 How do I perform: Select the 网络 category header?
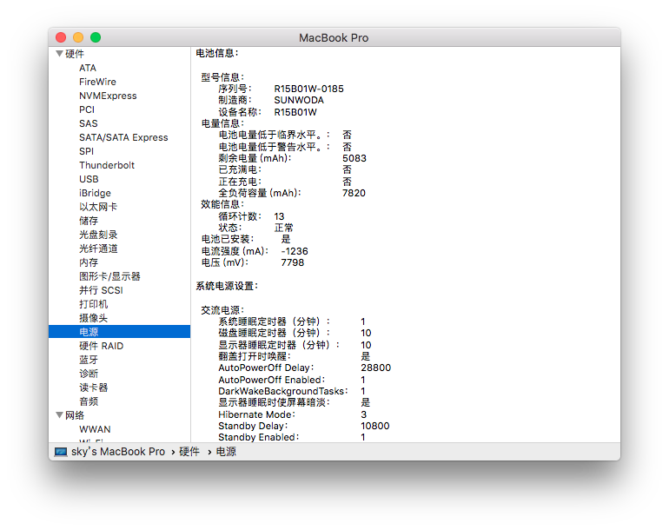click(75, 415)
